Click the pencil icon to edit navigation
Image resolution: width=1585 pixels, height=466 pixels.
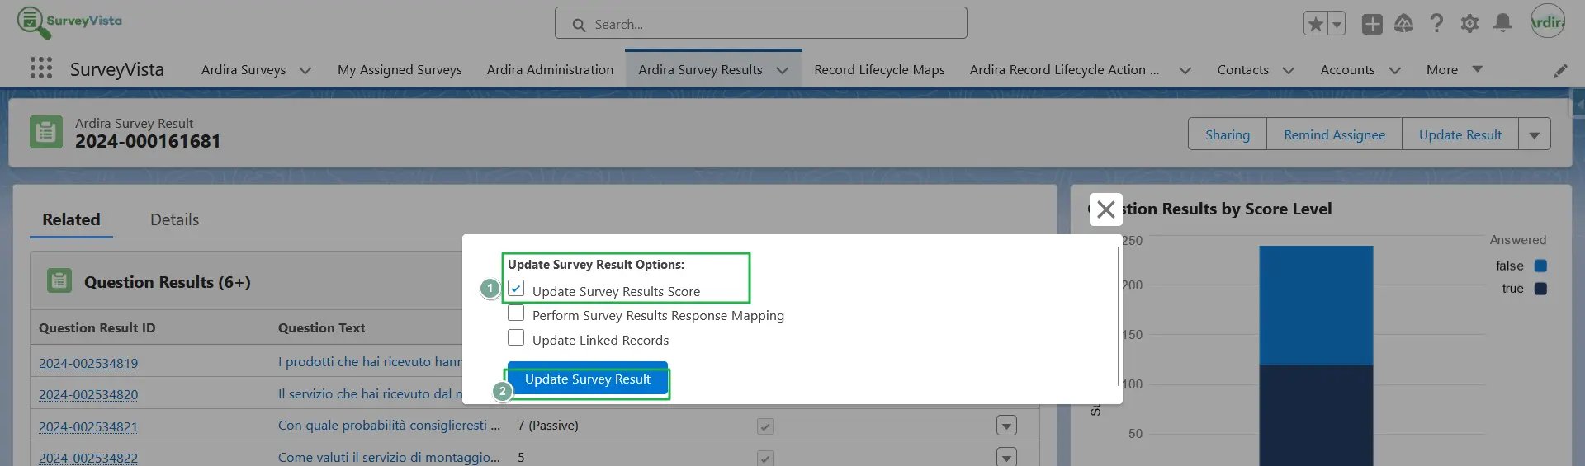point(1560,71)
